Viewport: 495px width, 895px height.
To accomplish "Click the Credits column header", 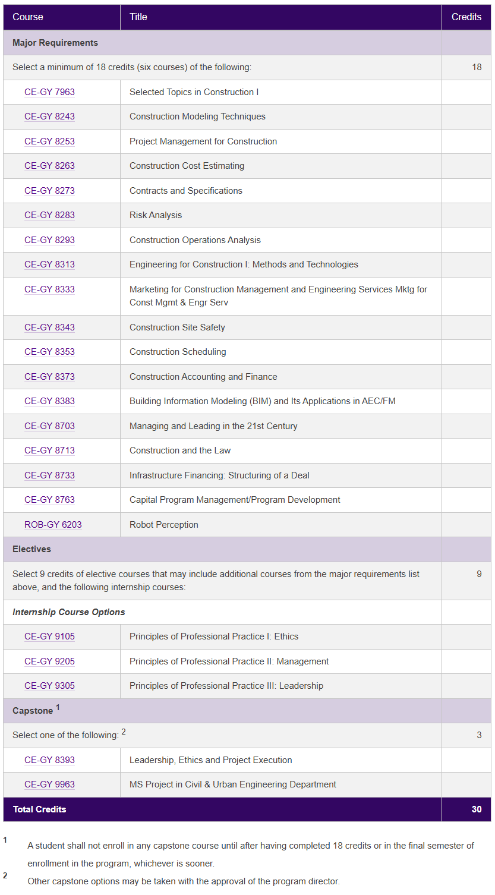I will (466, 17).
